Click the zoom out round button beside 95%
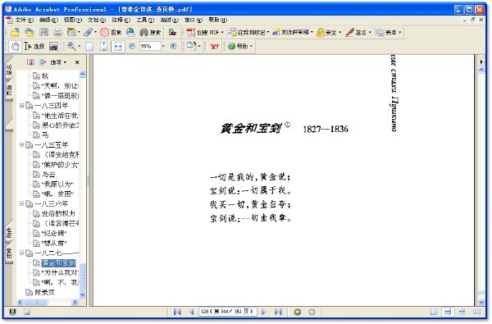 tap(132, 46)
